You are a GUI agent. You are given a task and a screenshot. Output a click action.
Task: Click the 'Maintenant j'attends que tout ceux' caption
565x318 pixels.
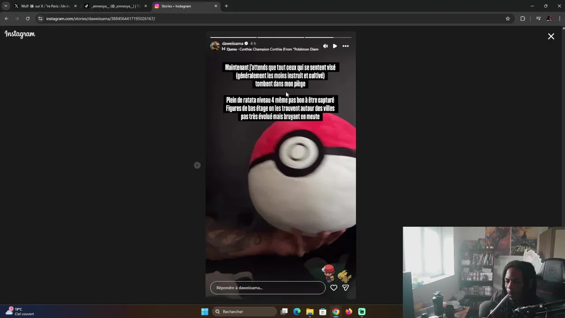[x=280, y=76]
